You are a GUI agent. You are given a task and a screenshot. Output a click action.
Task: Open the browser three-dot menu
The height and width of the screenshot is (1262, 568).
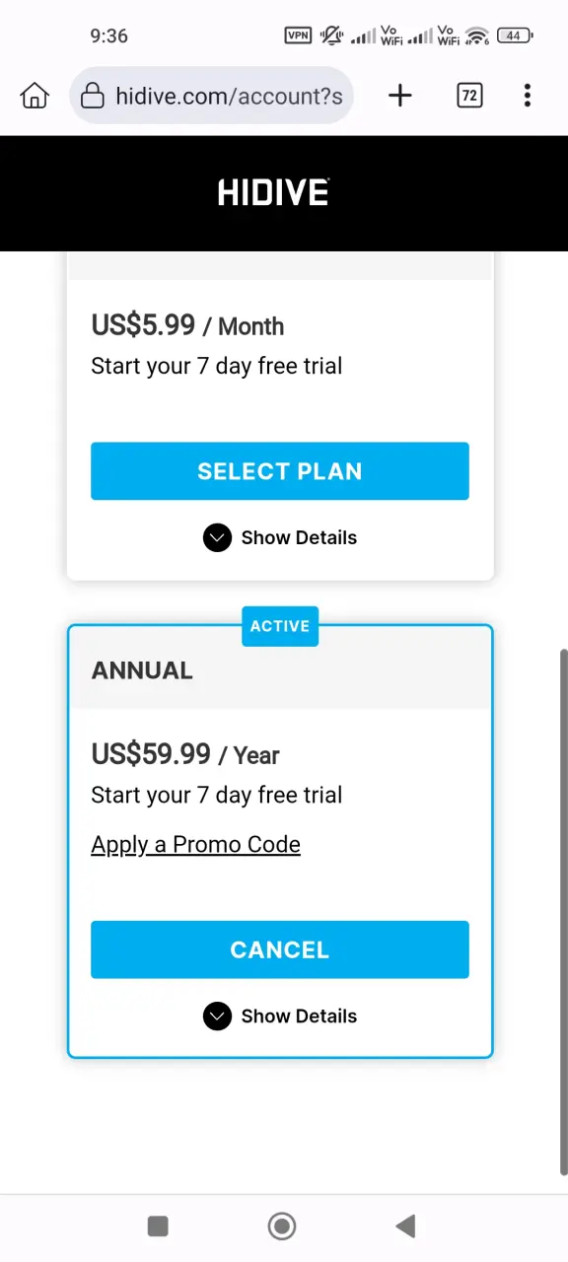[x=528, y=96]
